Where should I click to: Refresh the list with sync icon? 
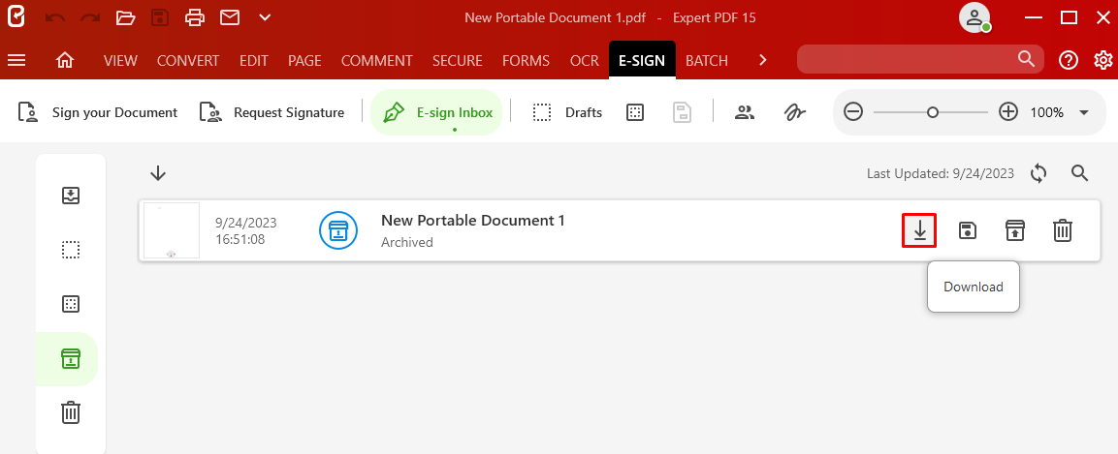point(1038,173)
